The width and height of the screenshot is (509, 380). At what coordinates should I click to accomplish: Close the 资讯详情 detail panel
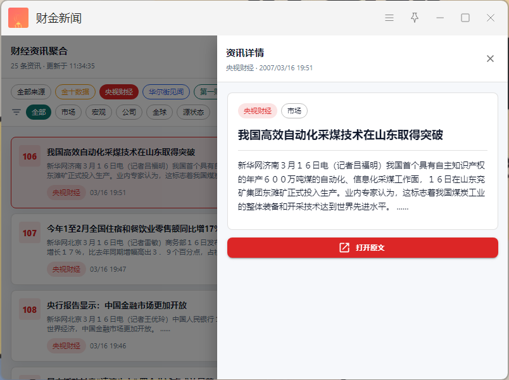click(x=490, y=59)
